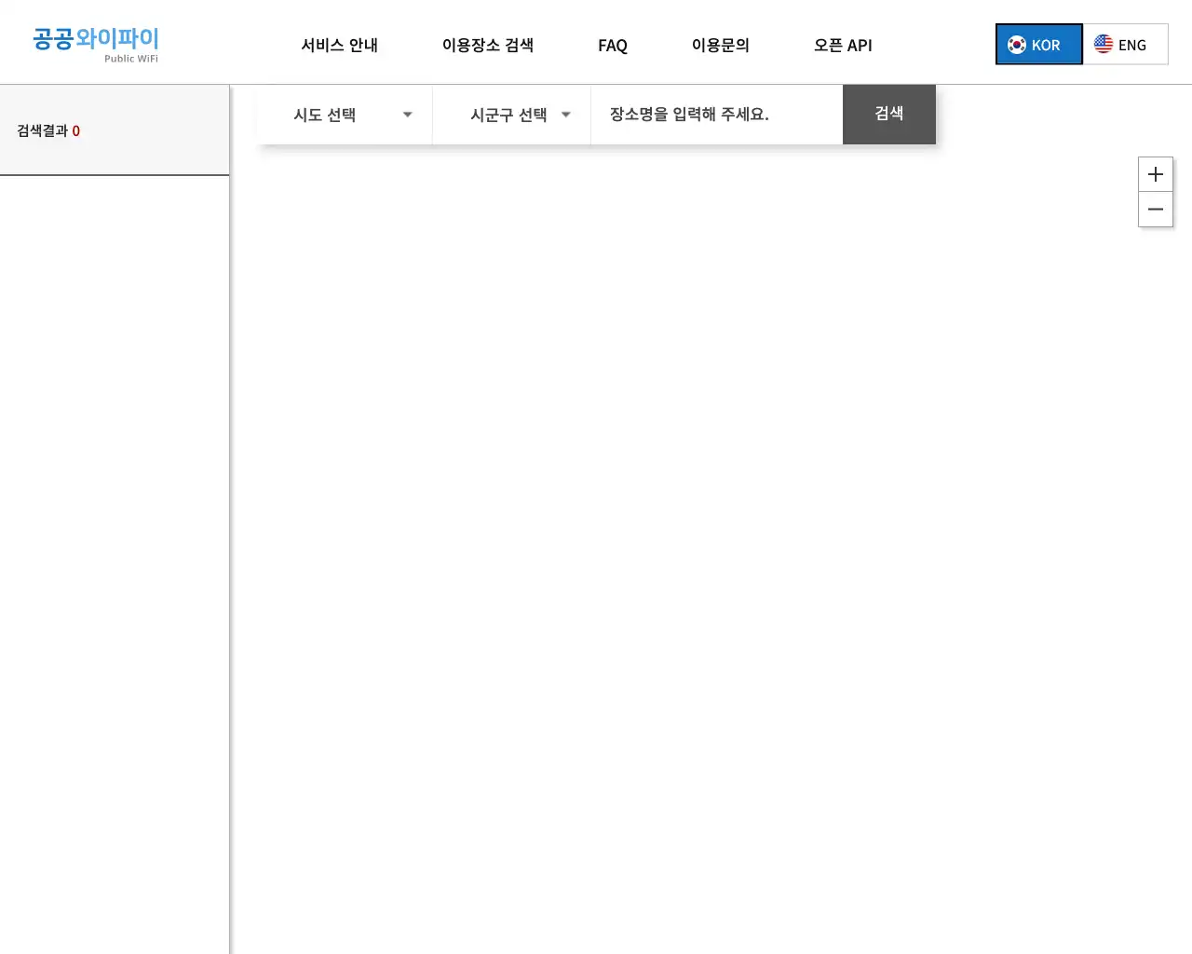Open the 서비스 안내 menu

(x=339, y=45)
